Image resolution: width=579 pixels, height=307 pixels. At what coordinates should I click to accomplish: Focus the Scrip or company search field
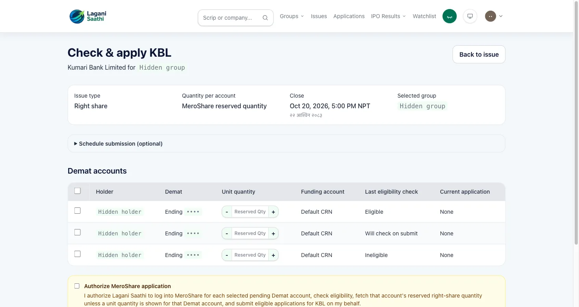click(236, 18)
